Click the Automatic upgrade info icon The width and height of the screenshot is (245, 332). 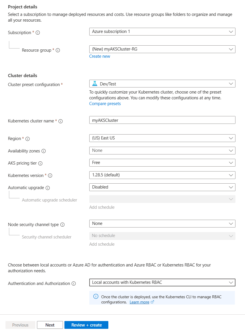click(x=48, y=188)
